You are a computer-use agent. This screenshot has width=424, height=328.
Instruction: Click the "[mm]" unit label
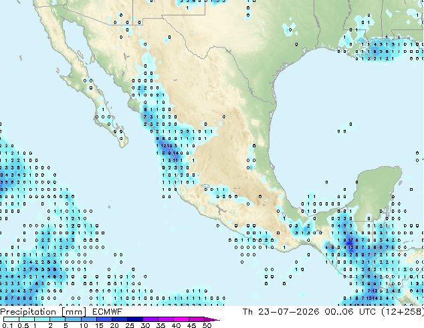[74, 312]
